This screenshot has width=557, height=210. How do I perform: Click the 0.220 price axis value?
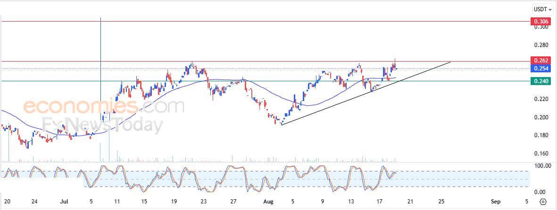[x=541, y=99]
